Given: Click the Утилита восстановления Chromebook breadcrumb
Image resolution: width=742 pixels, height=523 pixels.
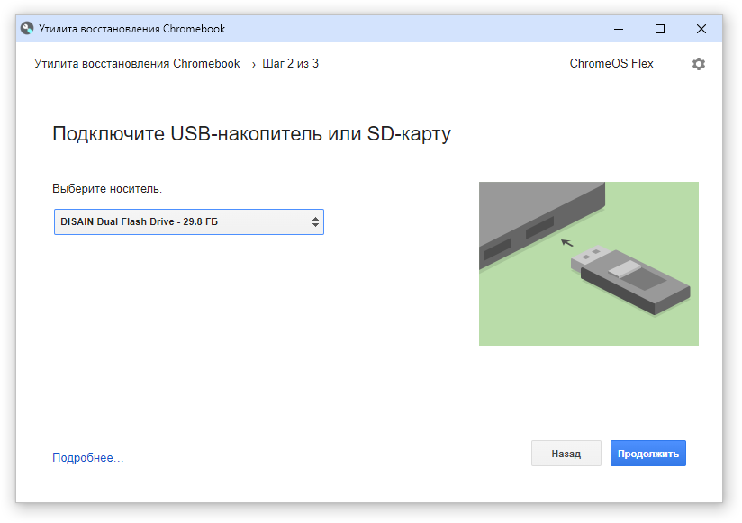Looking at the screenshot, I should click(137, 63).
